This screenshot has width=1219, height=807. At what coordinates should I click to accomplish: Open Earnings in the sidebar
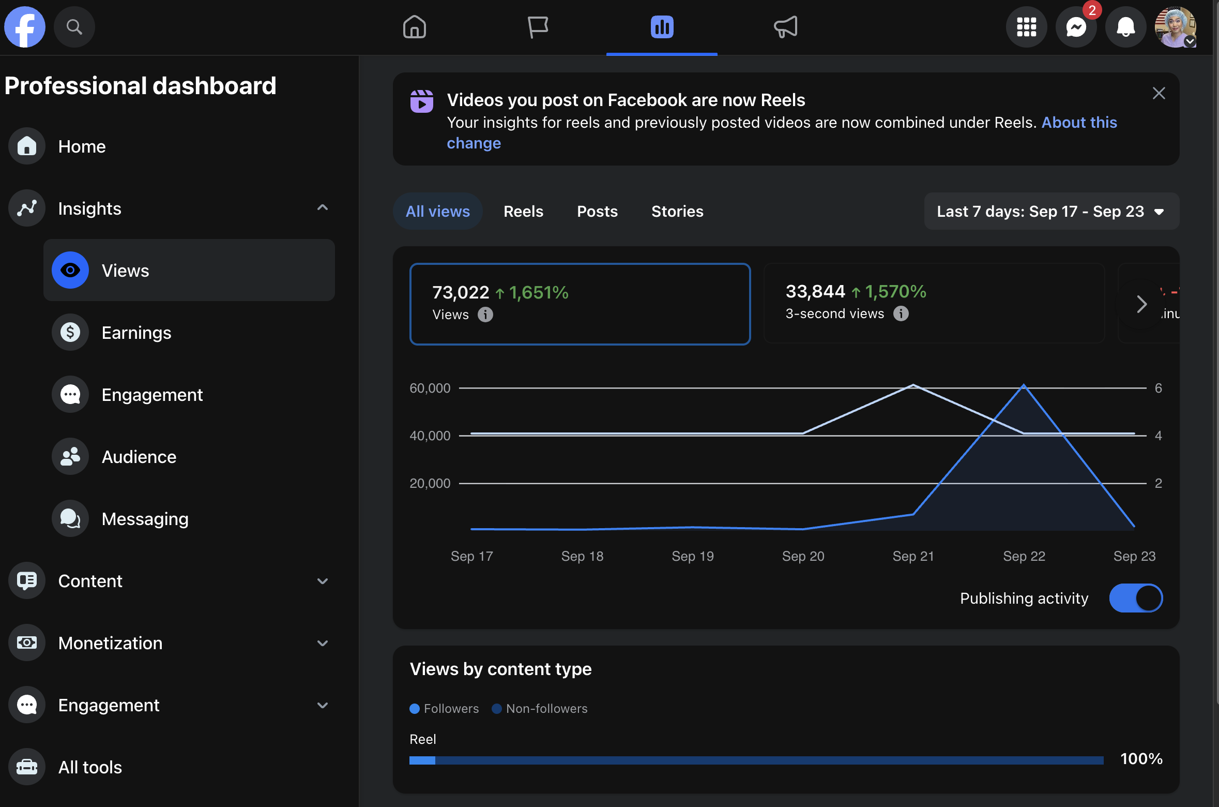click(x=189, y=332)
